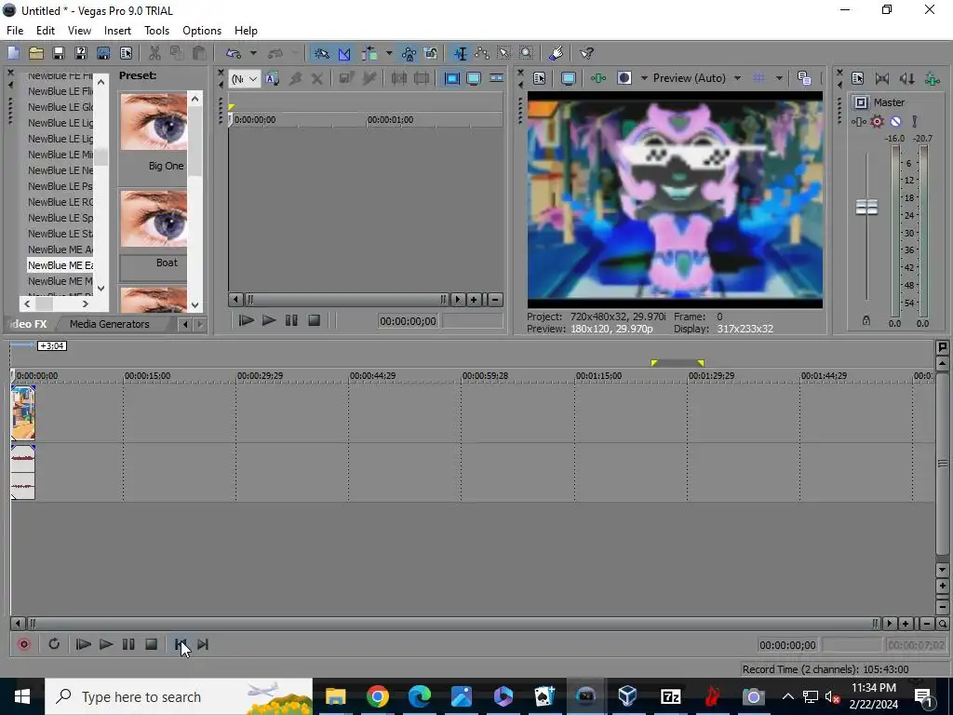This screenshot has height=715, width=953.
Task: Open the Split Screen View dropdown arrow
Action: [644, 78]
